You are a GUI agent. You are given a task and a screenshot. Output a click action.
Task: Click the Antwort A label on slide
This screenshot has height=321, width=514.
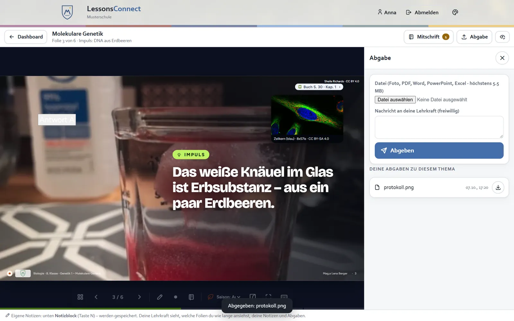[57, 120]
